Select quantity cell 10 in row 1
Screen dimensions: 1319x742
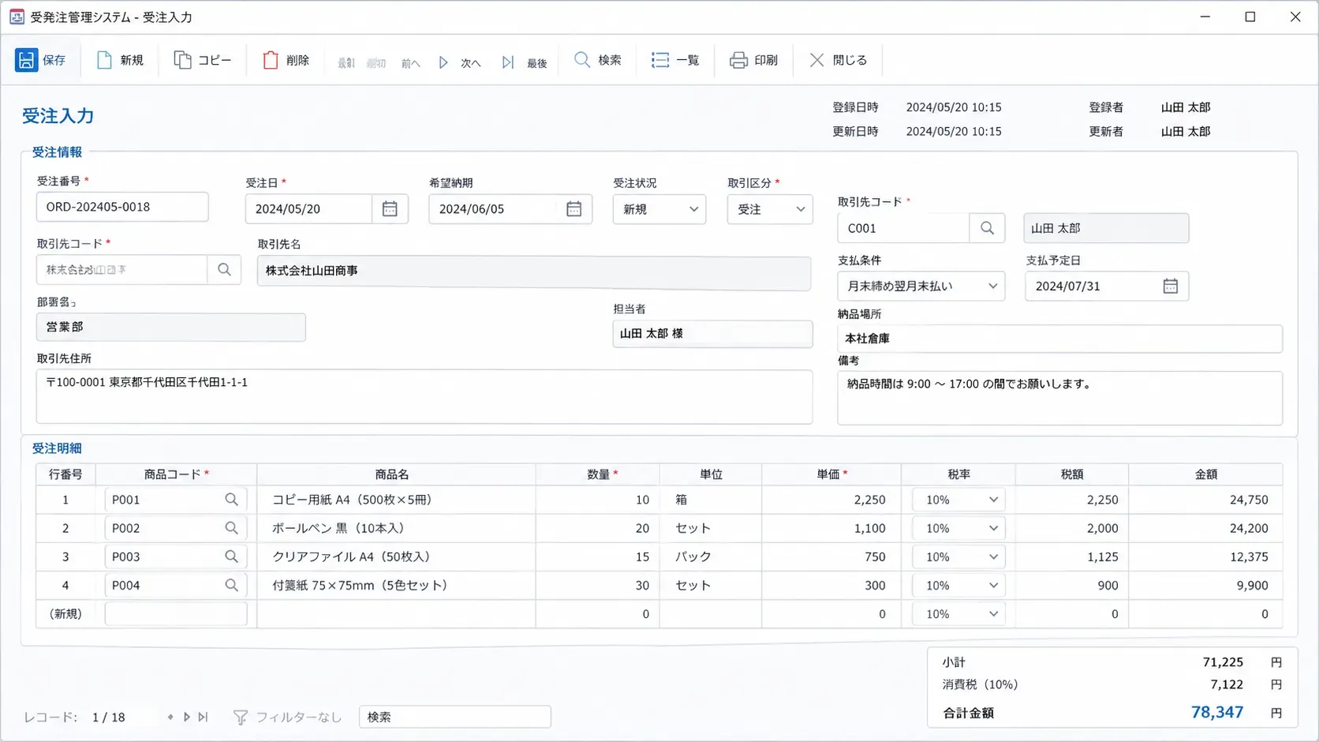point(597,500)
